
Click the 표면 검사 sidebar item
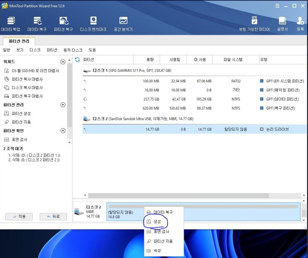(19, 140)
